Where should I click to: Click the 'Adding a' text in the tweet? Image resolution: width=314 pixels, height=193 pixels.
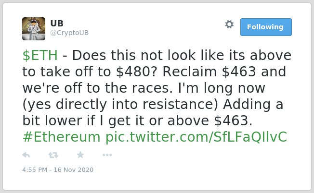click(x=253, y=105)
